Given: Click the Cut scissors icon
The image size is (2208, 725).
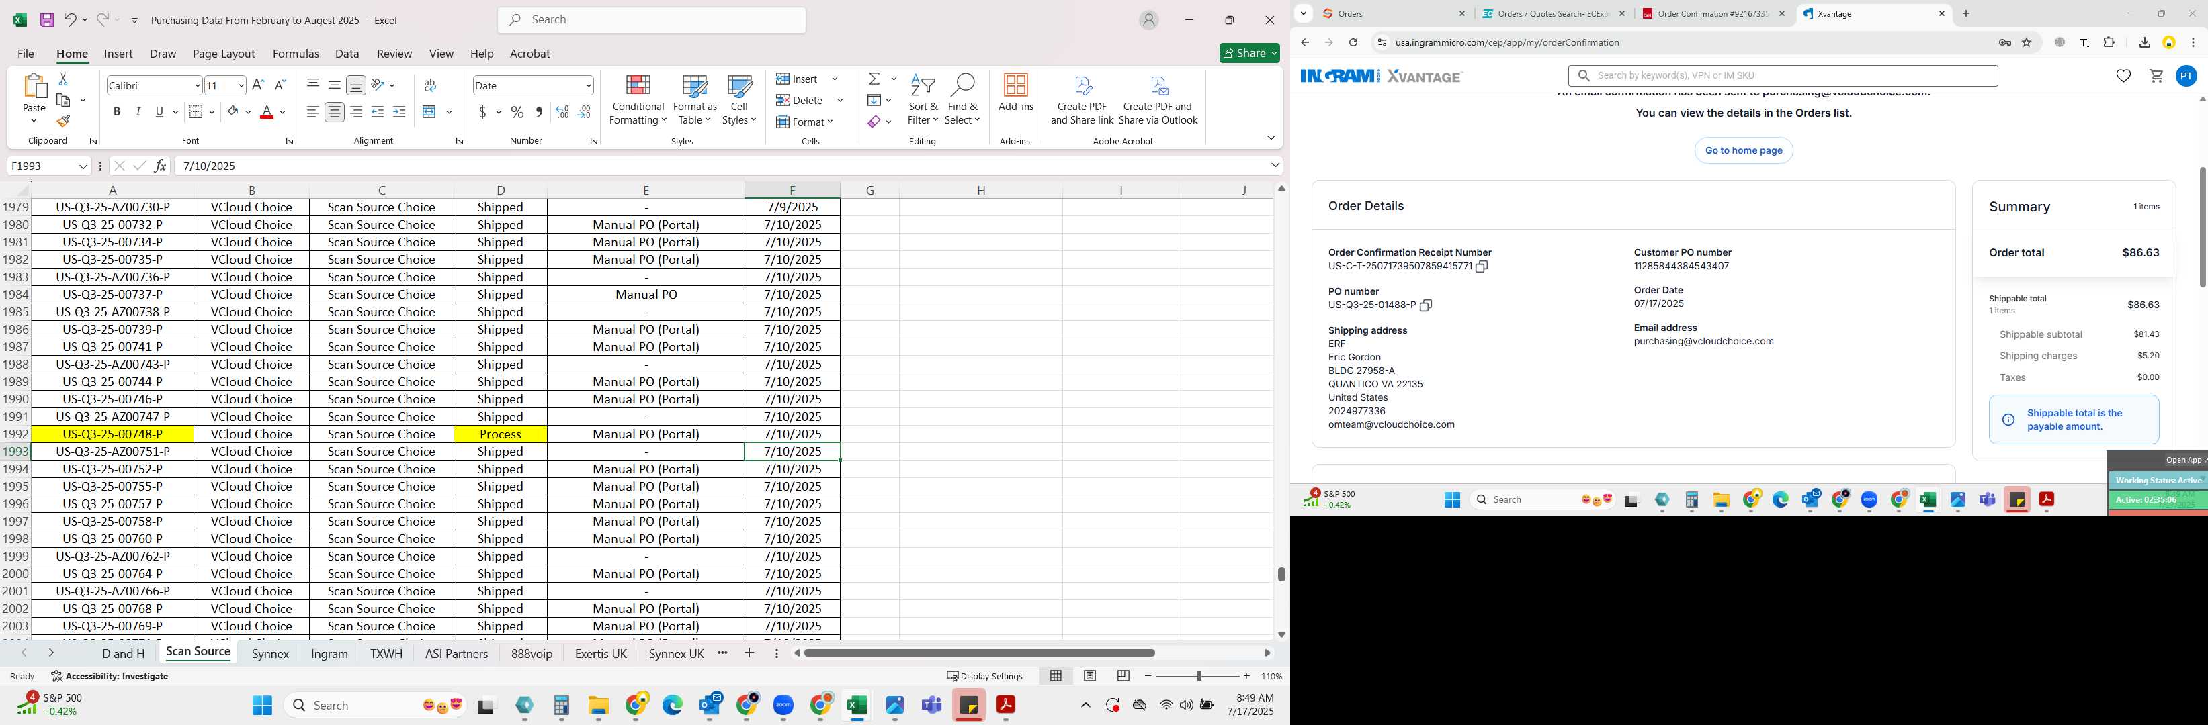Looking at the screenshot, I should pos(62,79).
